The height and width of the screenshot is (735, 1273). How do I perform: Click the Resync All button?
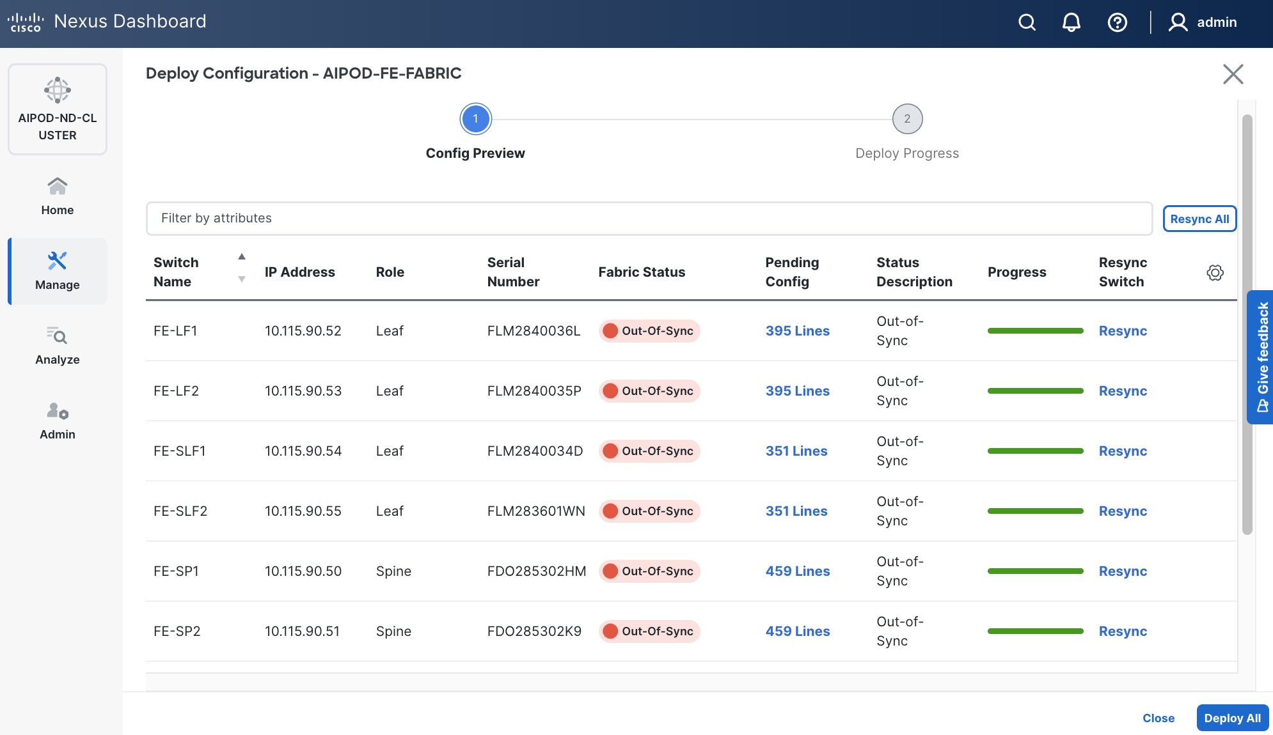click(1199, 219)
